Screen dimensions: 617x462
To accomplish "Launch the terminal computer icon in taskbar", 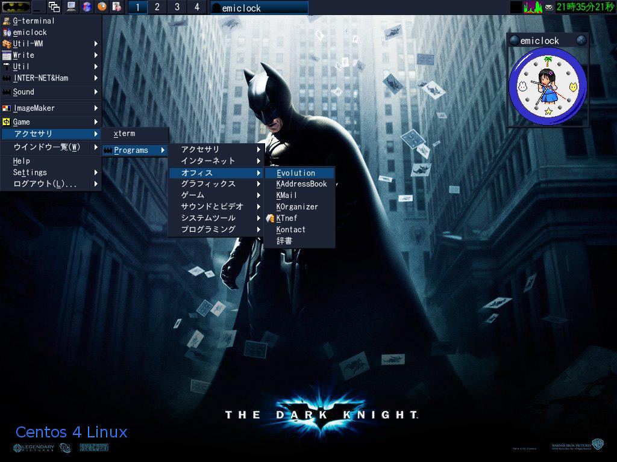I will click(72, 7).
